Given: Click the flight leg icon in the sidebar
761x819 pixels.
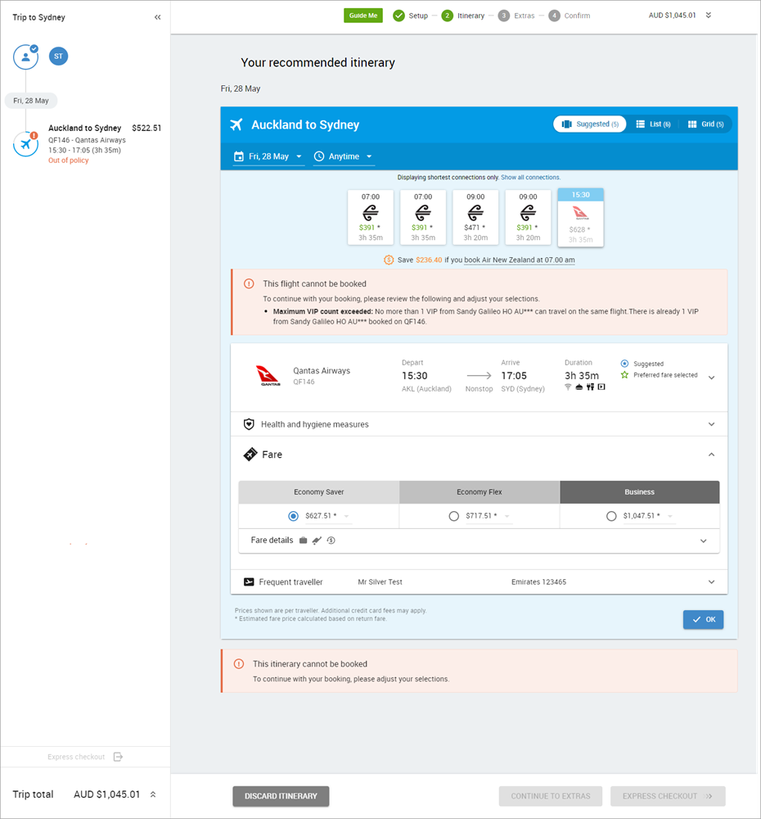Looking at the screenshot, I should tap(25, 144).
